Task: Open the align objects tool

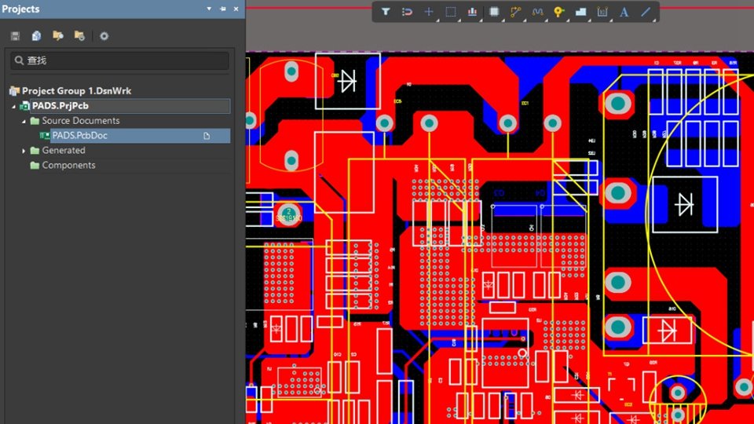Action: [472, 12]
